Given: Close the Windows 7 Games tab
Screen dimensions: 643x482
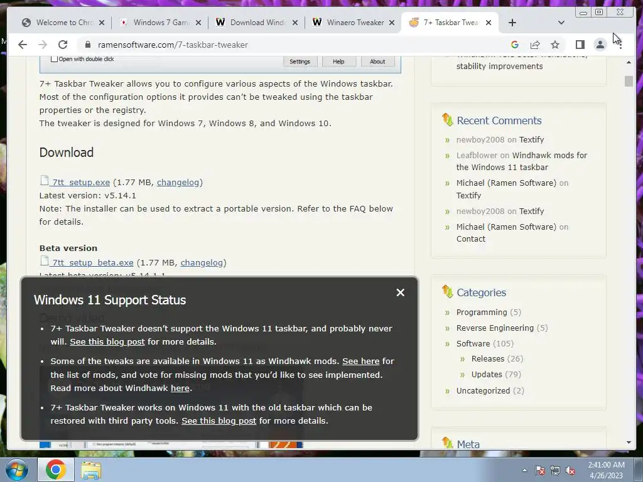Looking at the screenshot, I should point(198,23).
